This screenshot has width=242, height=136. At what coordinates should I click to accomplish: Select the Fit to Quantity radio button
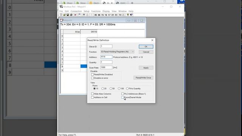[x=127, y=88]
